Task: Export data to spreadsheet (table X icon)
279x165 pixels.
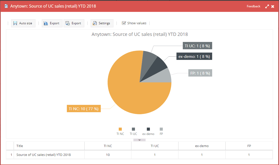Action: pos(74,23)
